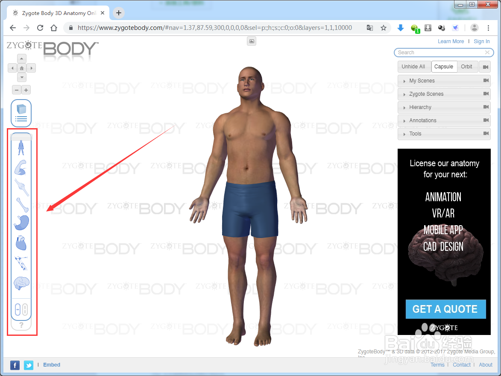
Task: Expand the Hierarchy panel
Action: point(444,107)
